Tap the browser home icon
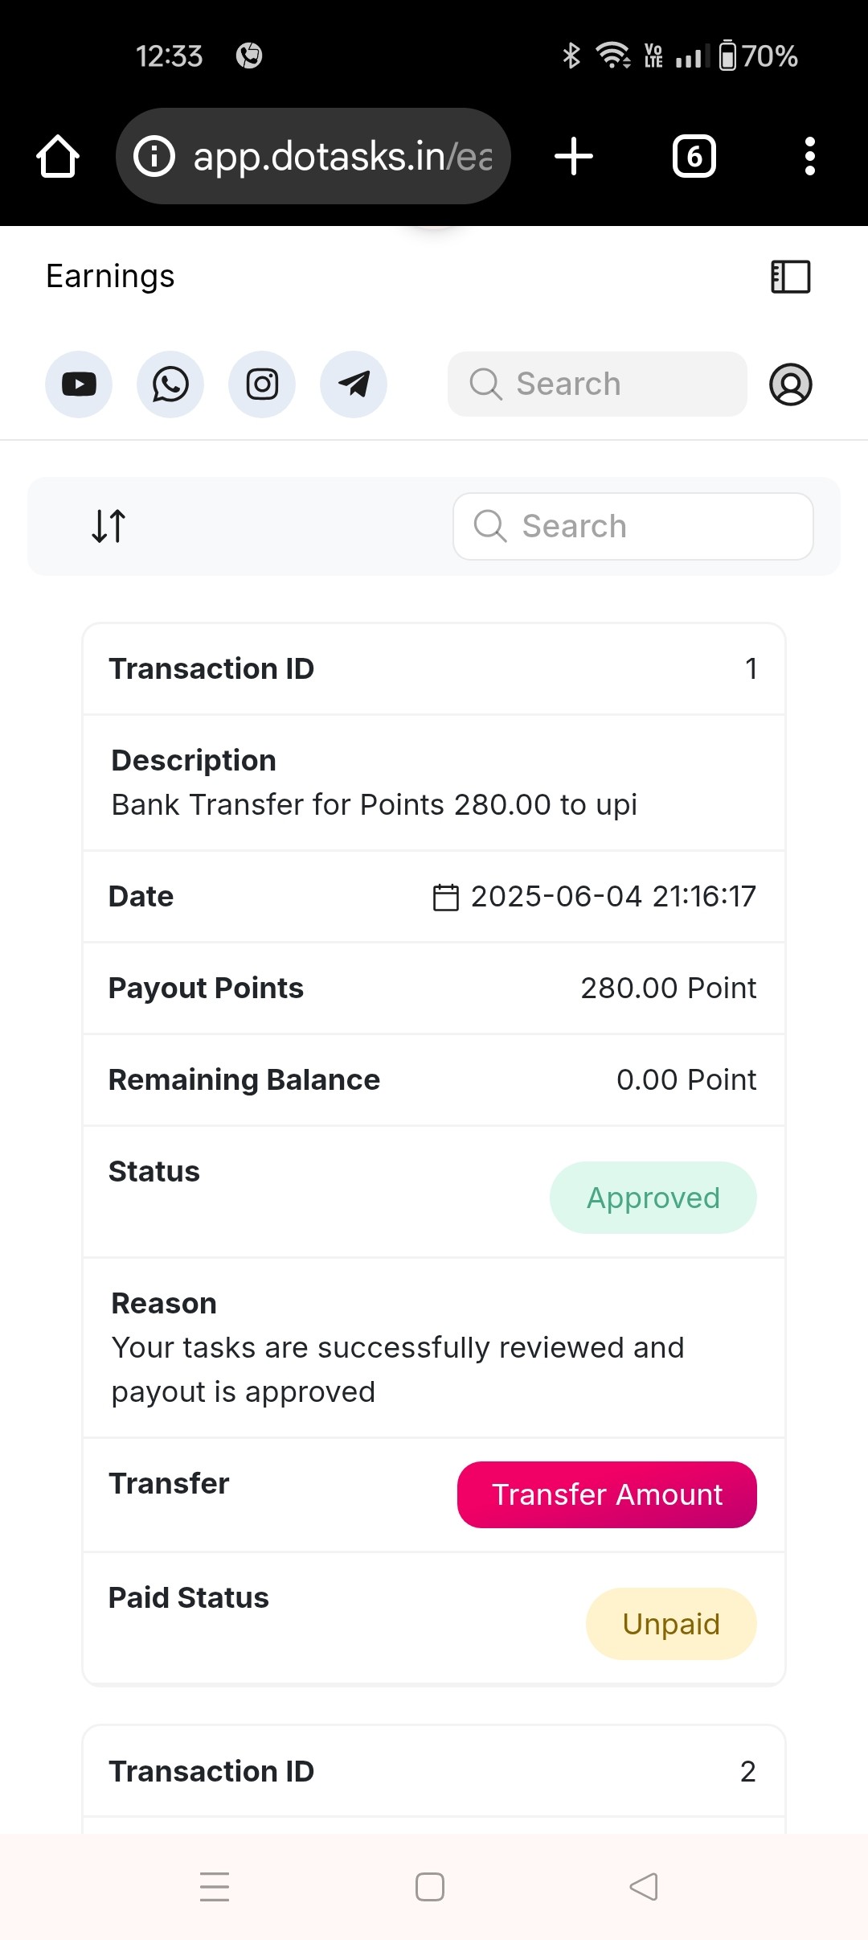 (58, 156)
